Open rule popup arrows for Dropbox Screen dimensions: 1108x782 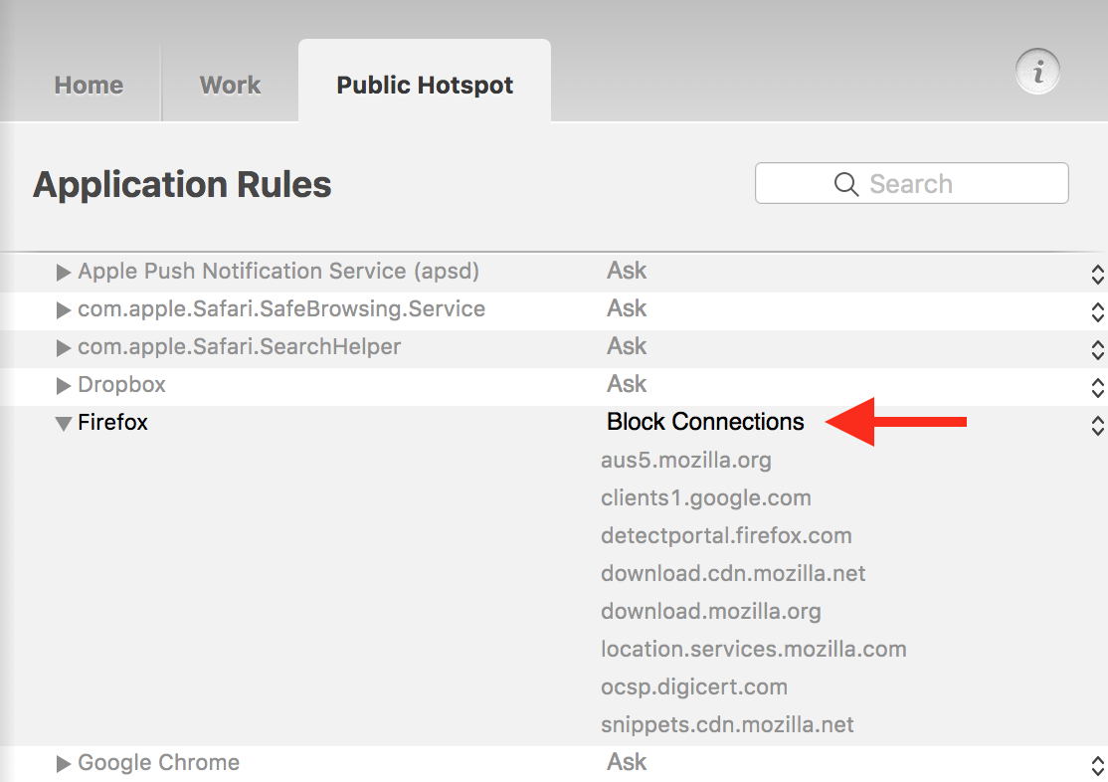click(x=1097, y=387)
